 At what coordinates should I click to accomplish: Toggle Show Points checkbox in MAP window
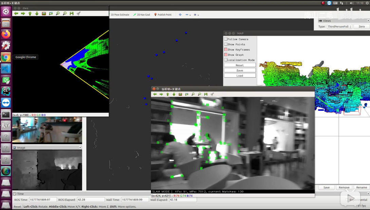226,44
